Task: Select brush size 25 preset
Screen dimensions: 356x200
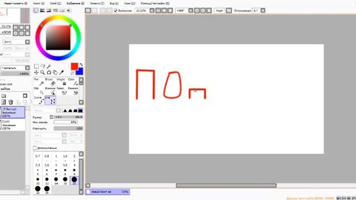Action: (x=38, y=189)
